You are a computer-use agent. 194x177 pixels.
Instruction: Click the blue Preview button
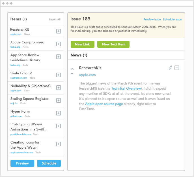[x=22, y=163]
